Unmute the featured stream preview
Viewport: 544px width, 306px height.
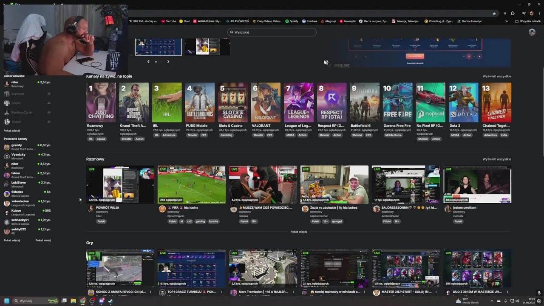click(x=326, y=62)
